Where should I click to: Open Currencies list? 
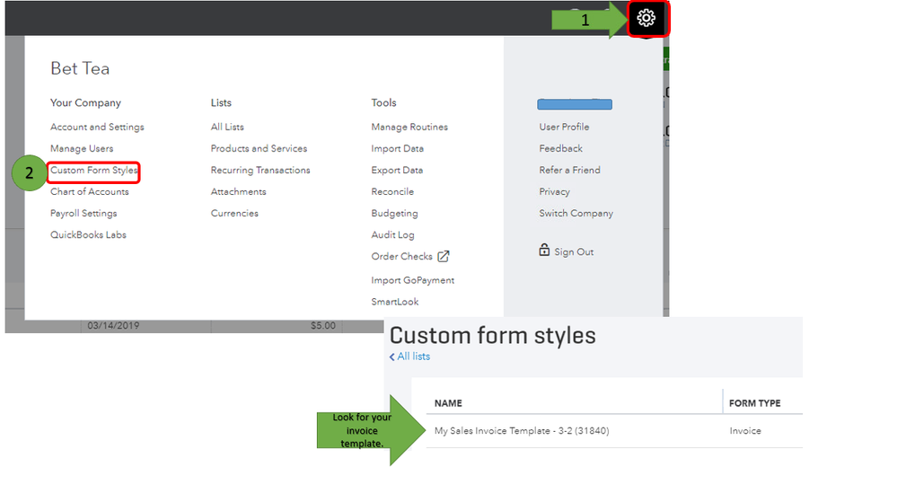[234, 214]
